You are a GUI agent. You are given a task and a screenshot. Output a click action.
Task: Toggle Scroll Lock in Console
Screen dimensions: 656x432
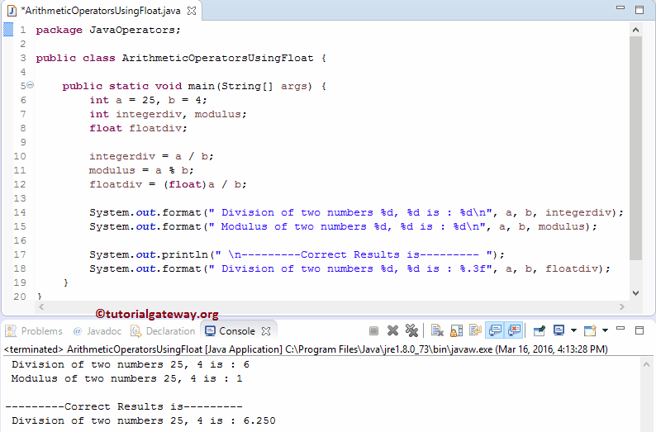(456, 330)
